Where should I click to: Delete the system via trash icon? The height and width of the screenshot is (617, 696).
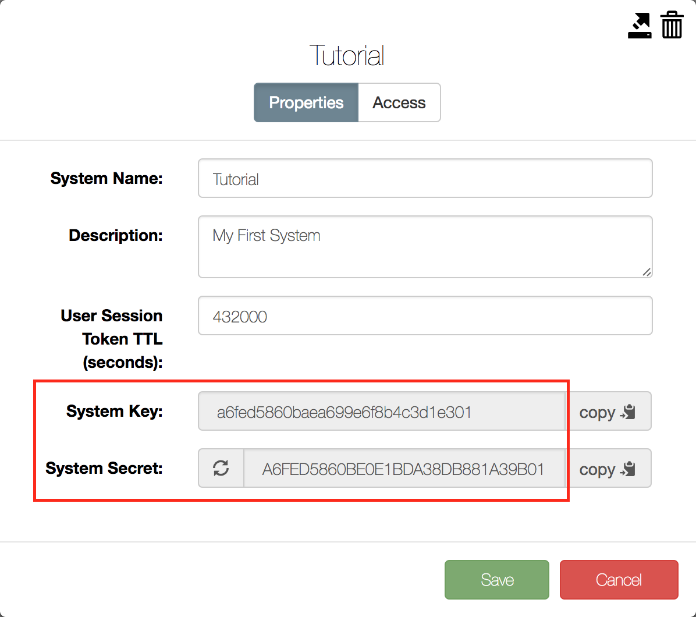coord(672,25)
